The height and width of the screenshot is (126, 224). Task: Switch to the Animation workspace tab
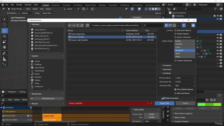point(113,5)
